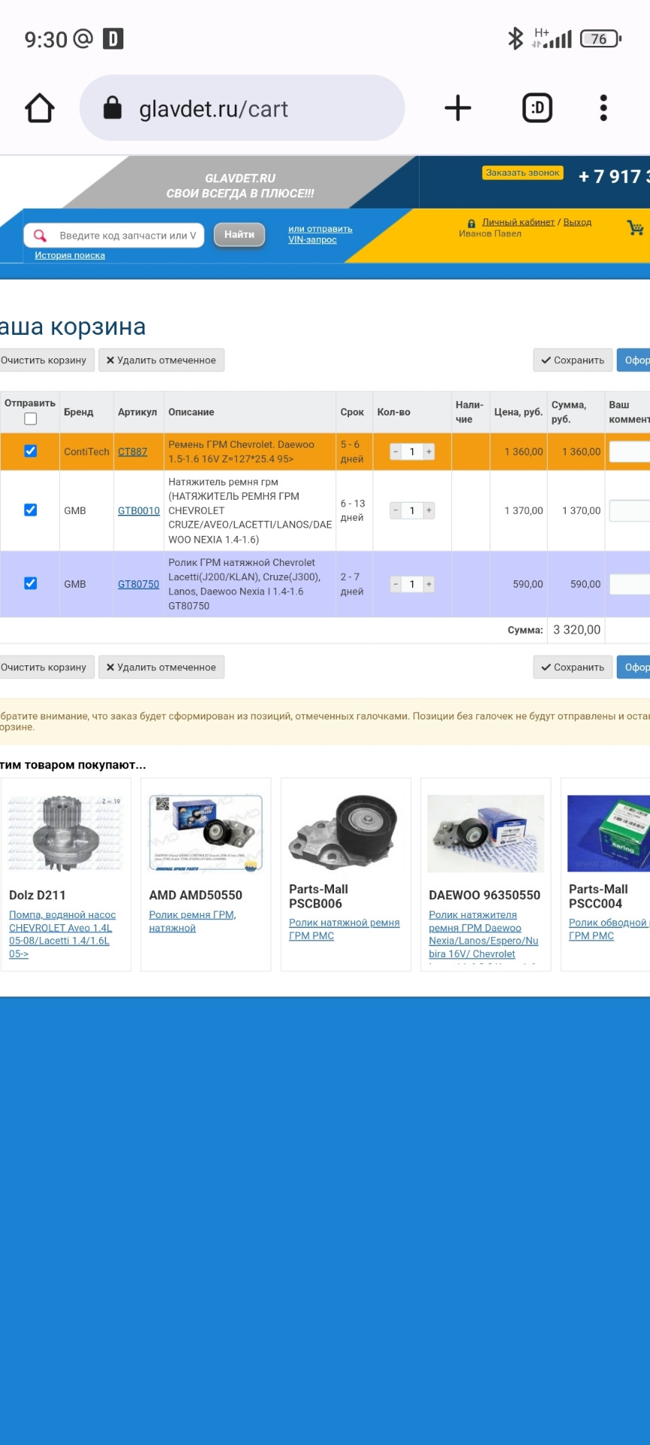Open Помпа, водяной насос CHEVROLET link
Viewport: 650px width, 1445px height.
[x=62, y=934]
